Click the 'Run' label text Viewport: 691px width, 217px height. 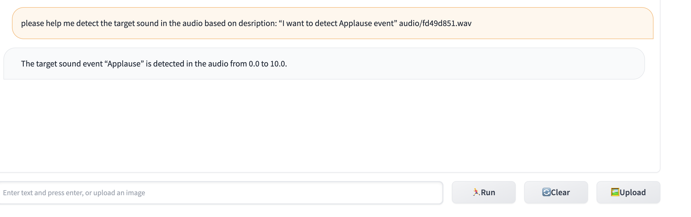(488, 192)
